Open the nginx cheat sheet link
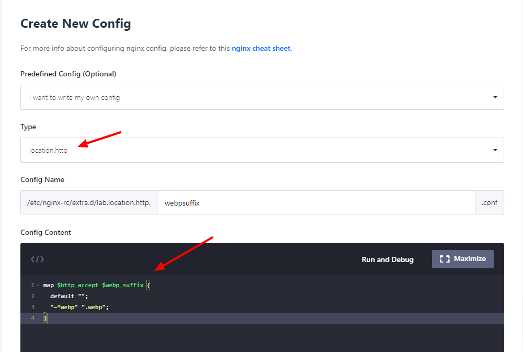Image resolution: width=523 pixels, height=352 pixels. 262,48
